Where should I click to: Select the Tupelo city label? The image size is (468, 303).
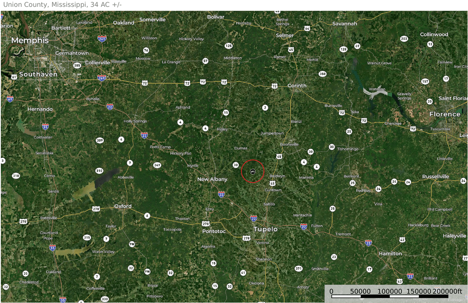[x=265, y=229]
